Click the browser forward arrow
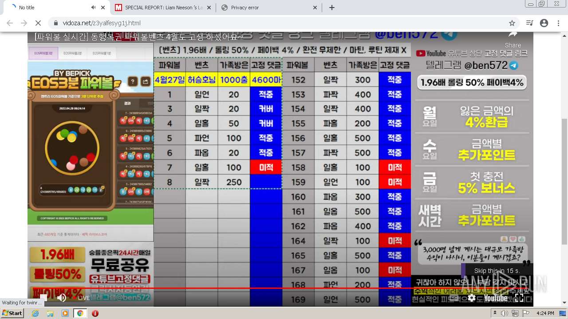This screenshot has height=319, width=568. coord(24,23)
